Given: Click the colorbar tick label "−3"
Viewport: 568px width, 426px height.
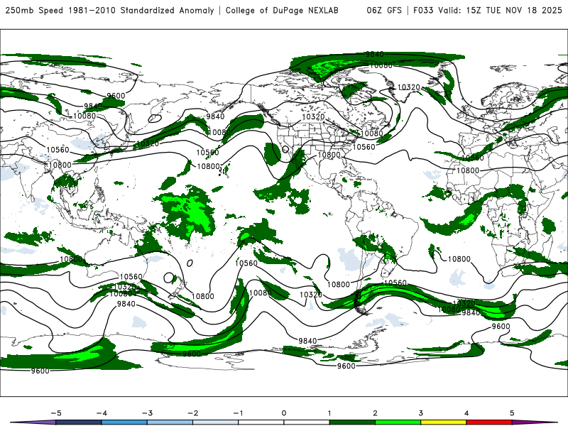Looking at the screenshot, I should tap(147, 413).
